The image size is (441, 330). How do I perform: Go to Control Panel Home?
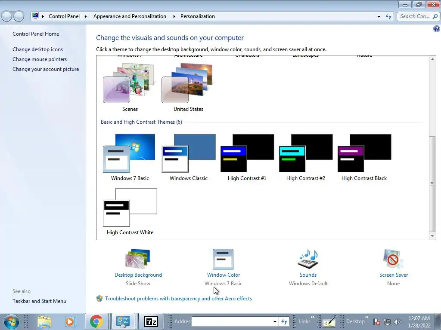[36, 34]
